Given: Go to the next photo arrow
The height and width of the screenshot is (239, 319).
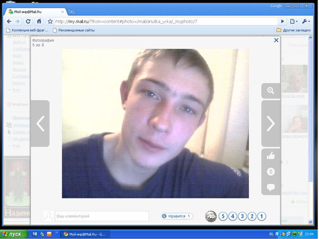Looking at the screenshot, I should pos(271,123).
